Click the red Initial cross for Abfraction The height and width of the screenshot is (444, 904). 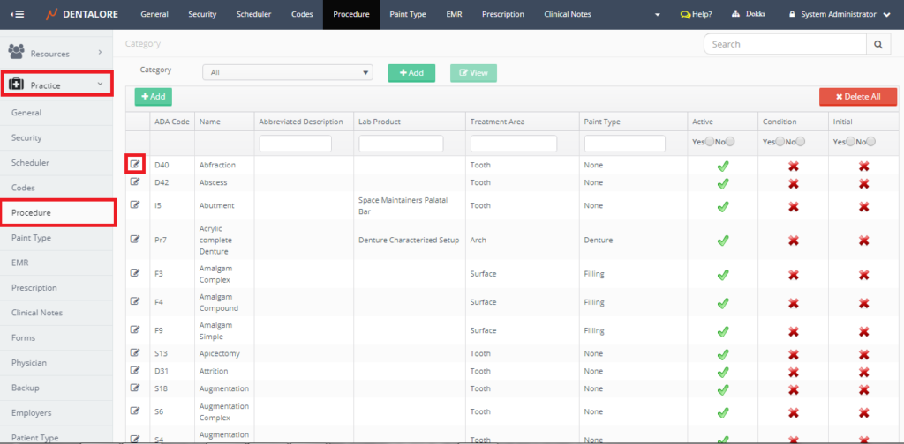863,165
